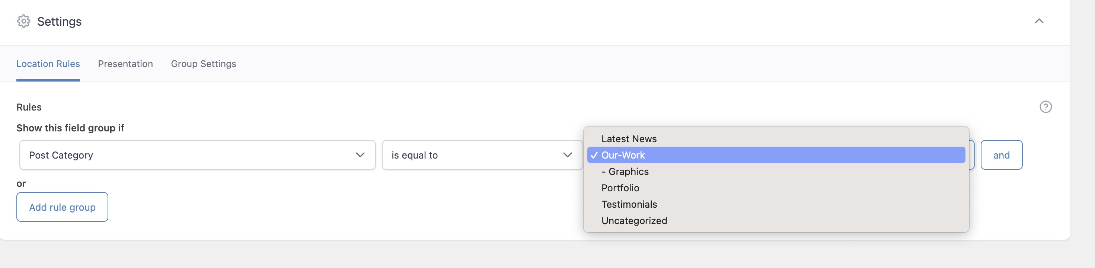Select the checked Our-Work option
This screenshot has width=1095, height=268.
click(x=776, y=155)
